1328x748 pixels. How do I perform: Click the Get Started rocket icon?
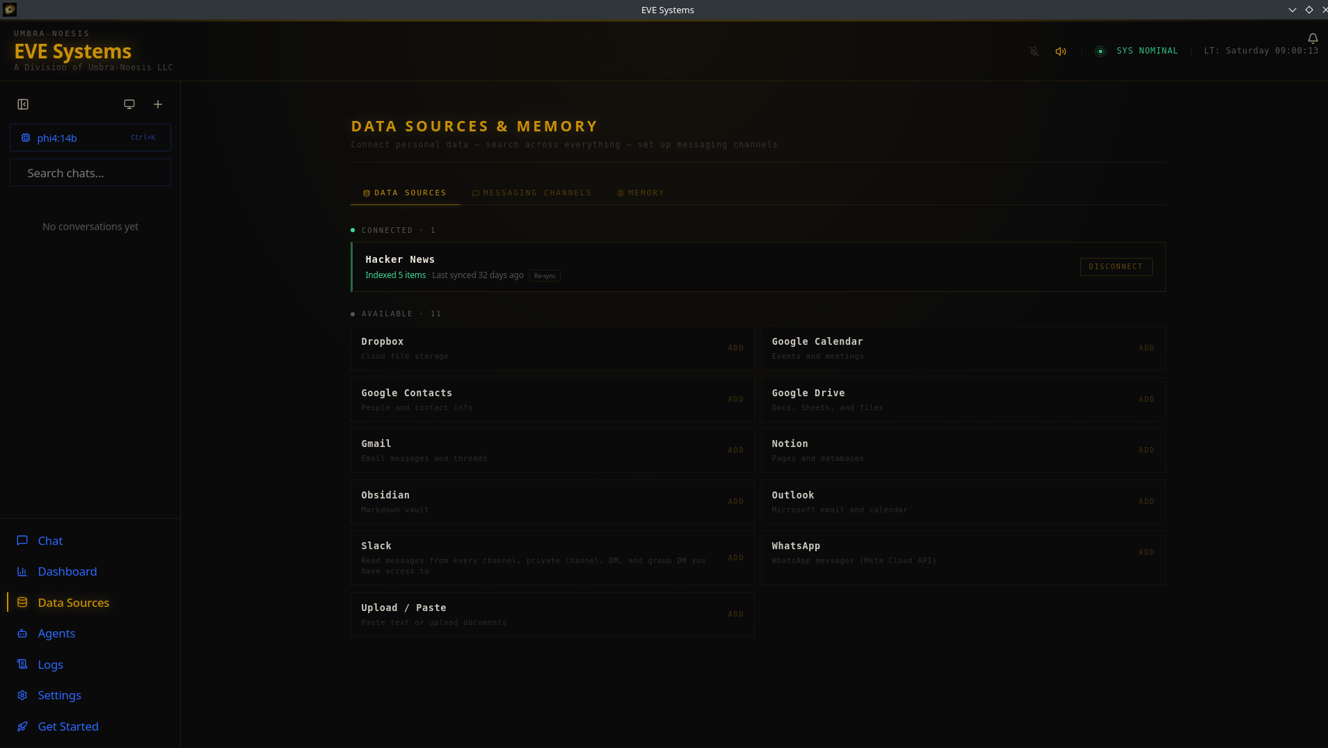(x=22, y=726)
